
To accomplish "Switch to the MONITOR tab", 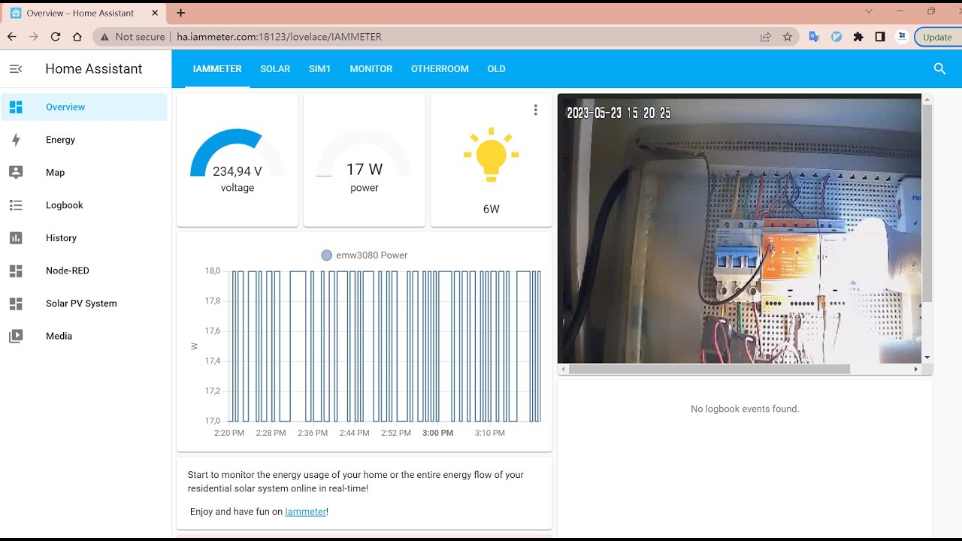I will (x=371, y=68).
